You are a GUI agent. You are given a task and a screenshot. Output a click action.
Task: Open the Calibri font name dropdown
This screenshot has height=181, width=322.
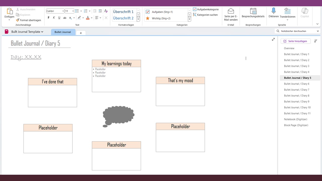(x=63, y=11)
